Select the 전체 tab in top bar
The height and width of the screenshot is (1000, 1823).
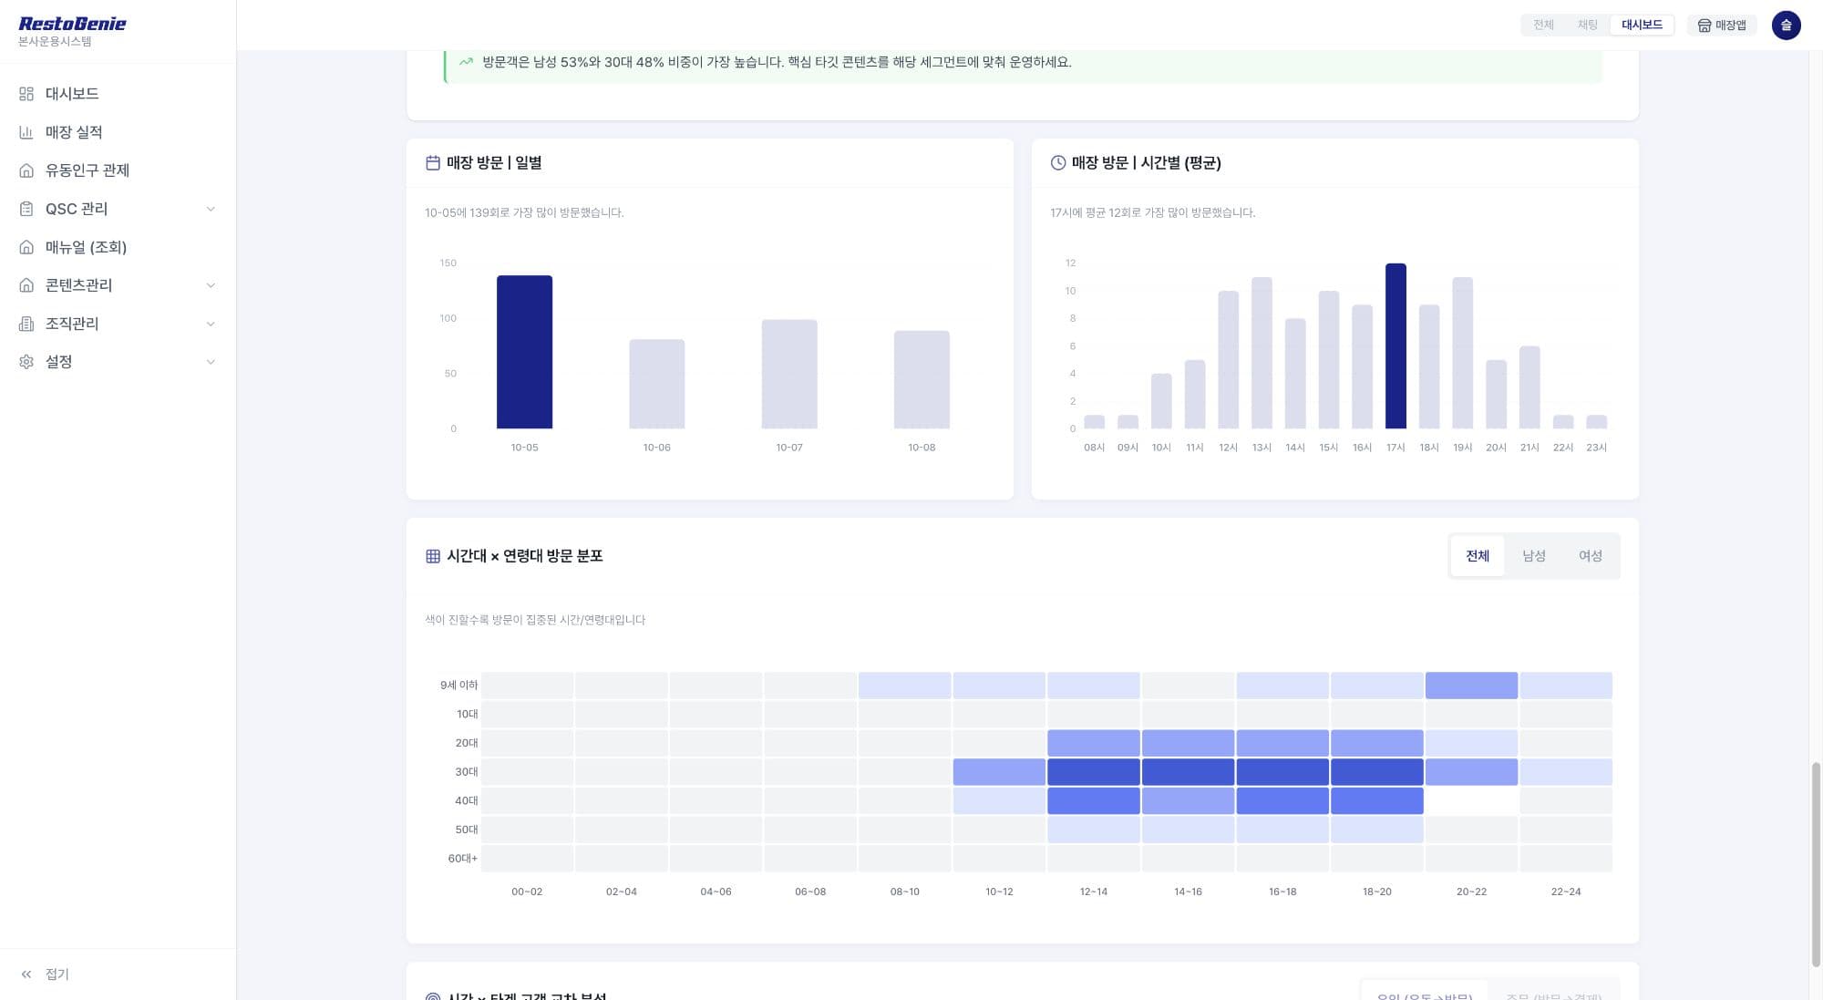pyautogui.click(x=1543, y=26)
